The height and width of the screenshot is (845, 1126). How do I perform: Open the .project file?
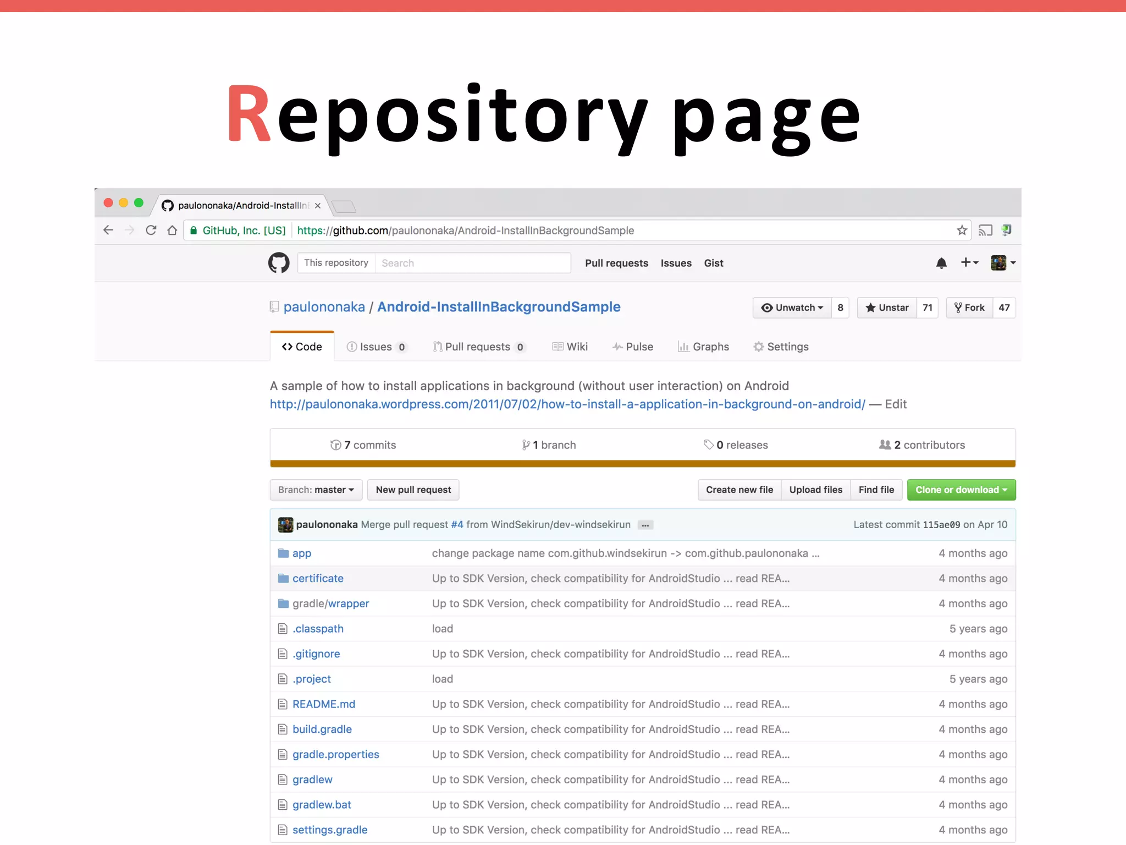pyautogui.click(x=312, y=679)
